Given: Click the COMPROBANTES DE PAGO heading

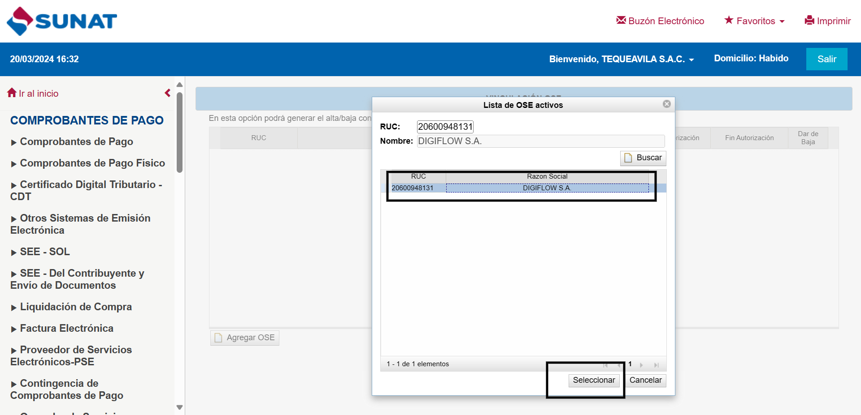Looking at the screenshot, I should click(x=87, y=120).
